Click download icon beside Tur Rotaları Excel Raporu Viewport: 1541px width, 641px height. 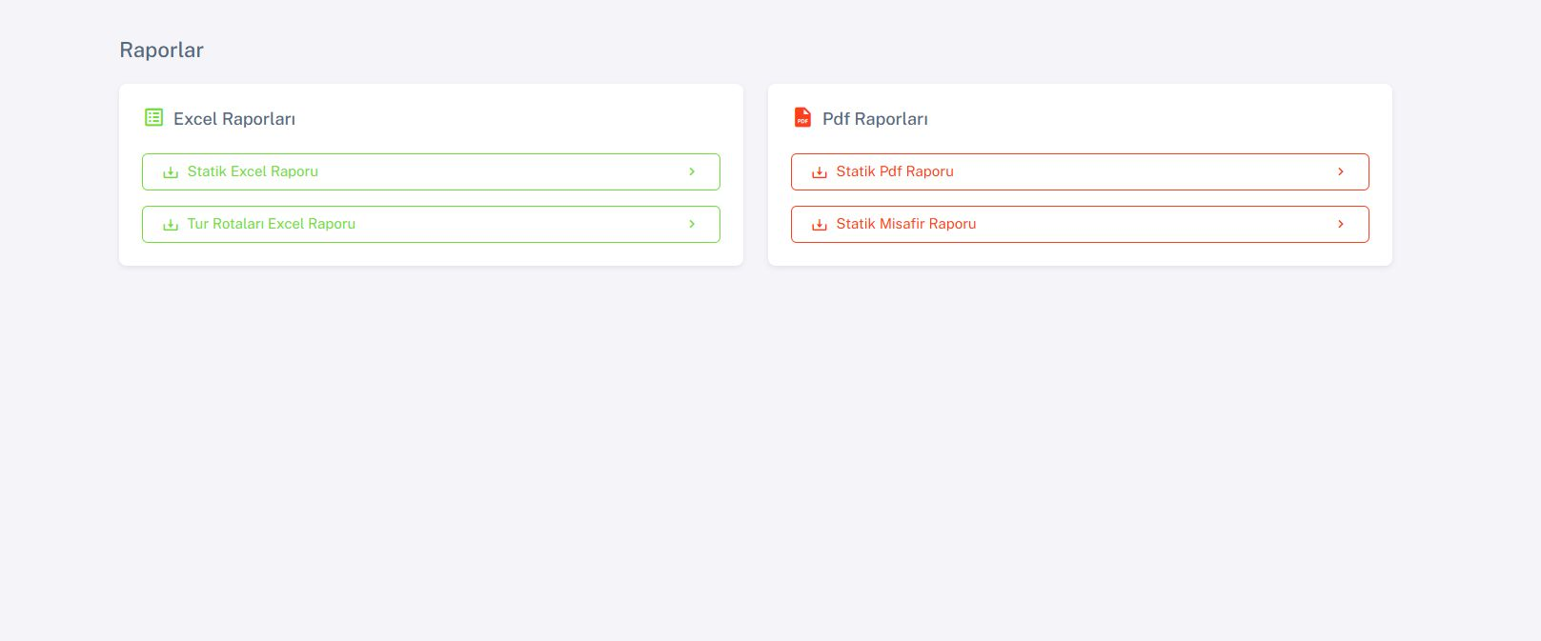171,225
